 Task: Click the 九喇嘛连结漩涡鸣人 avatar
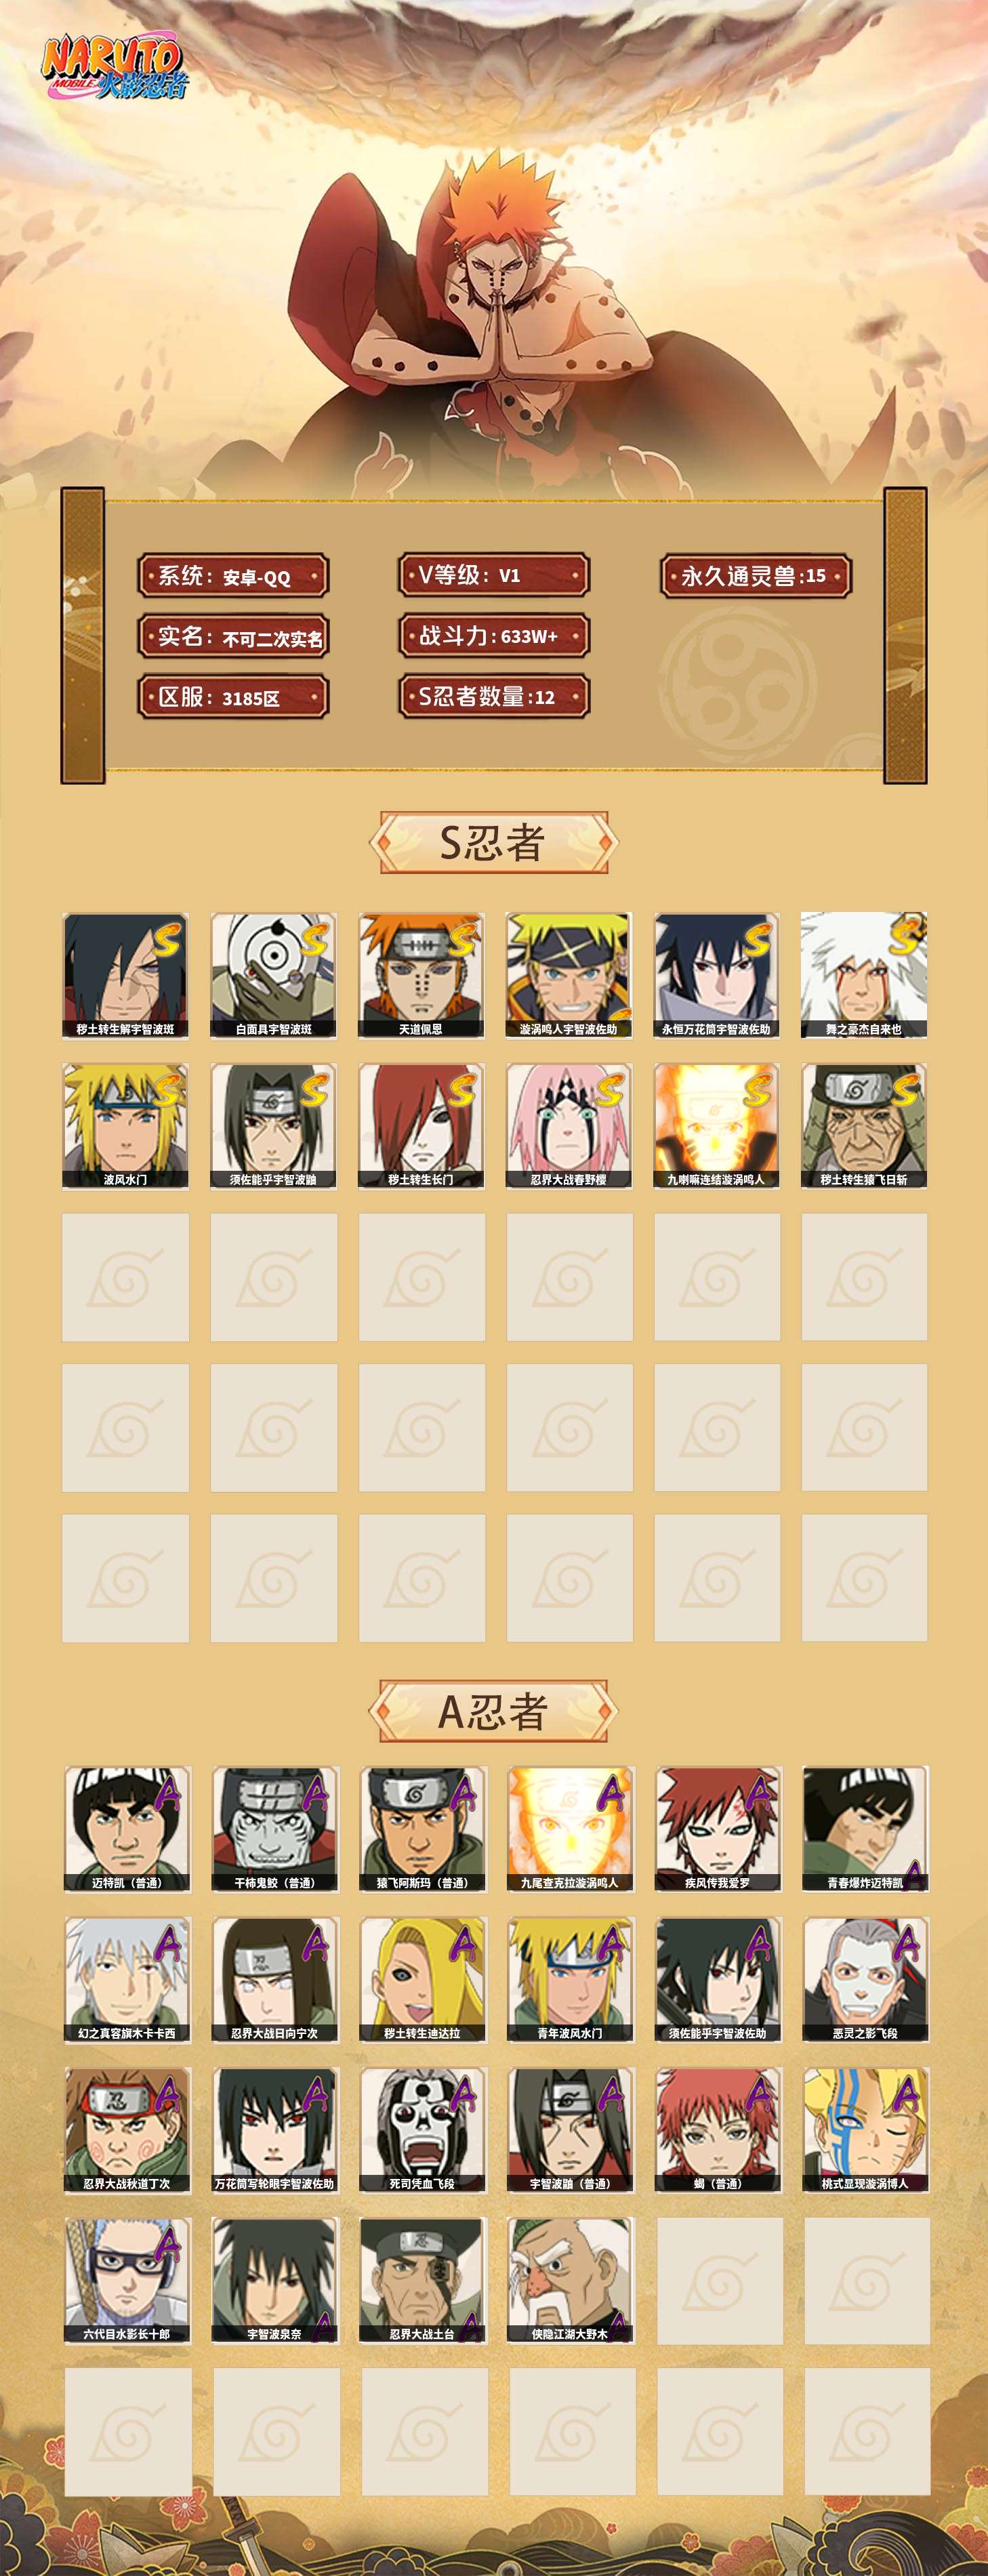717,1126
